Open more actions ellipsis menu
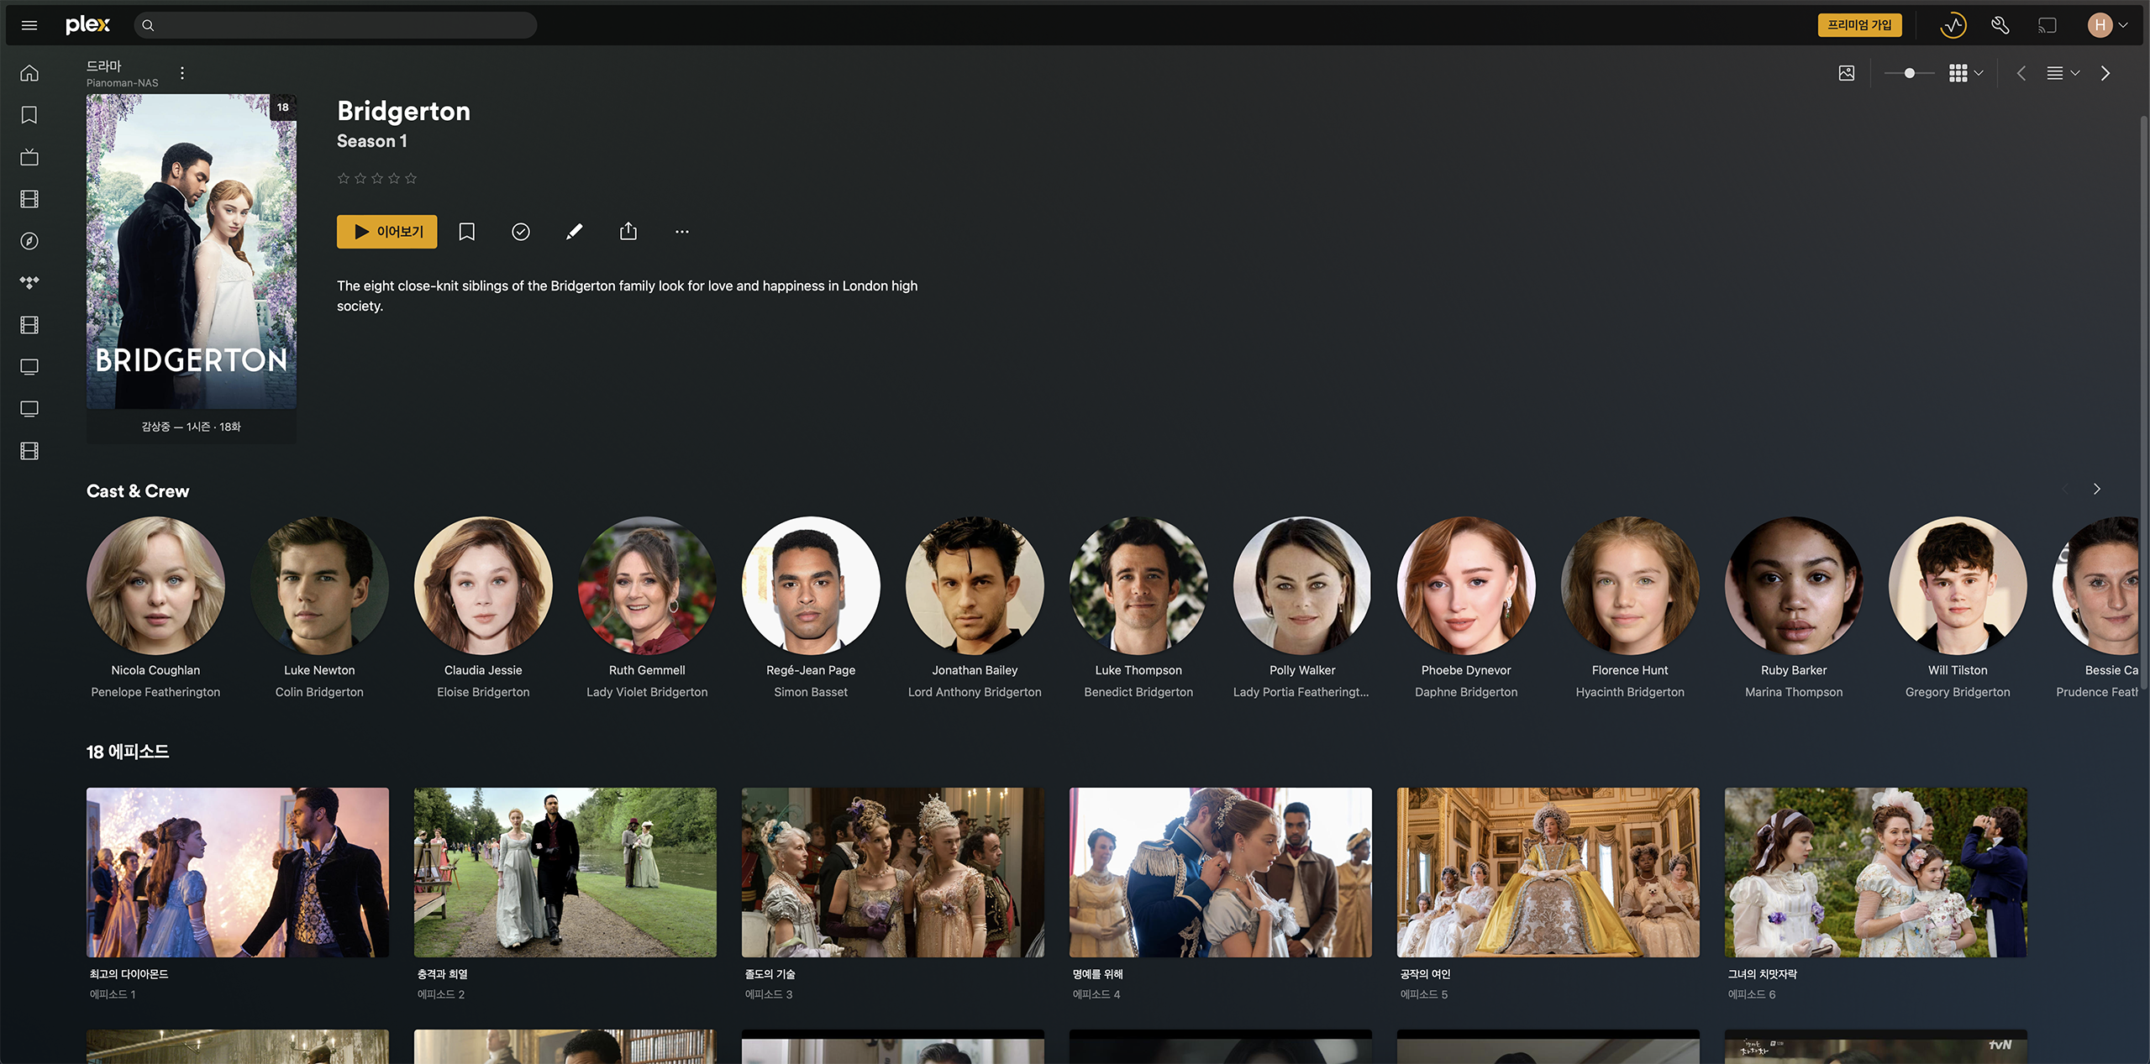This screenshot has width=2150, height=1064. [682, 232]
